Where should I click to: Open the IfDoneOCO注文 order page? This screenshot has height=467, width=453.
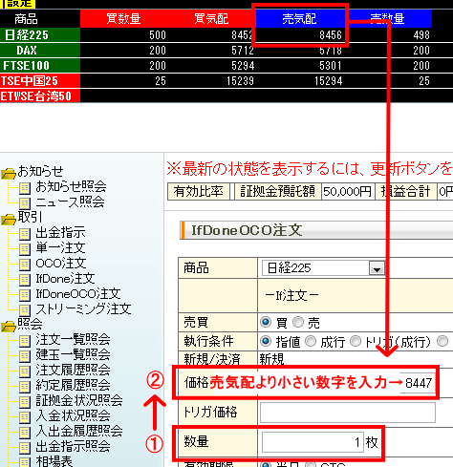[78, 293]
